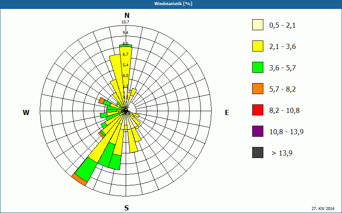Image resolution: width=342 pixels, height=213 pixels.
Task: Click the orange 5,7 - 8,2 legend swatch
Action: point(258,89)
